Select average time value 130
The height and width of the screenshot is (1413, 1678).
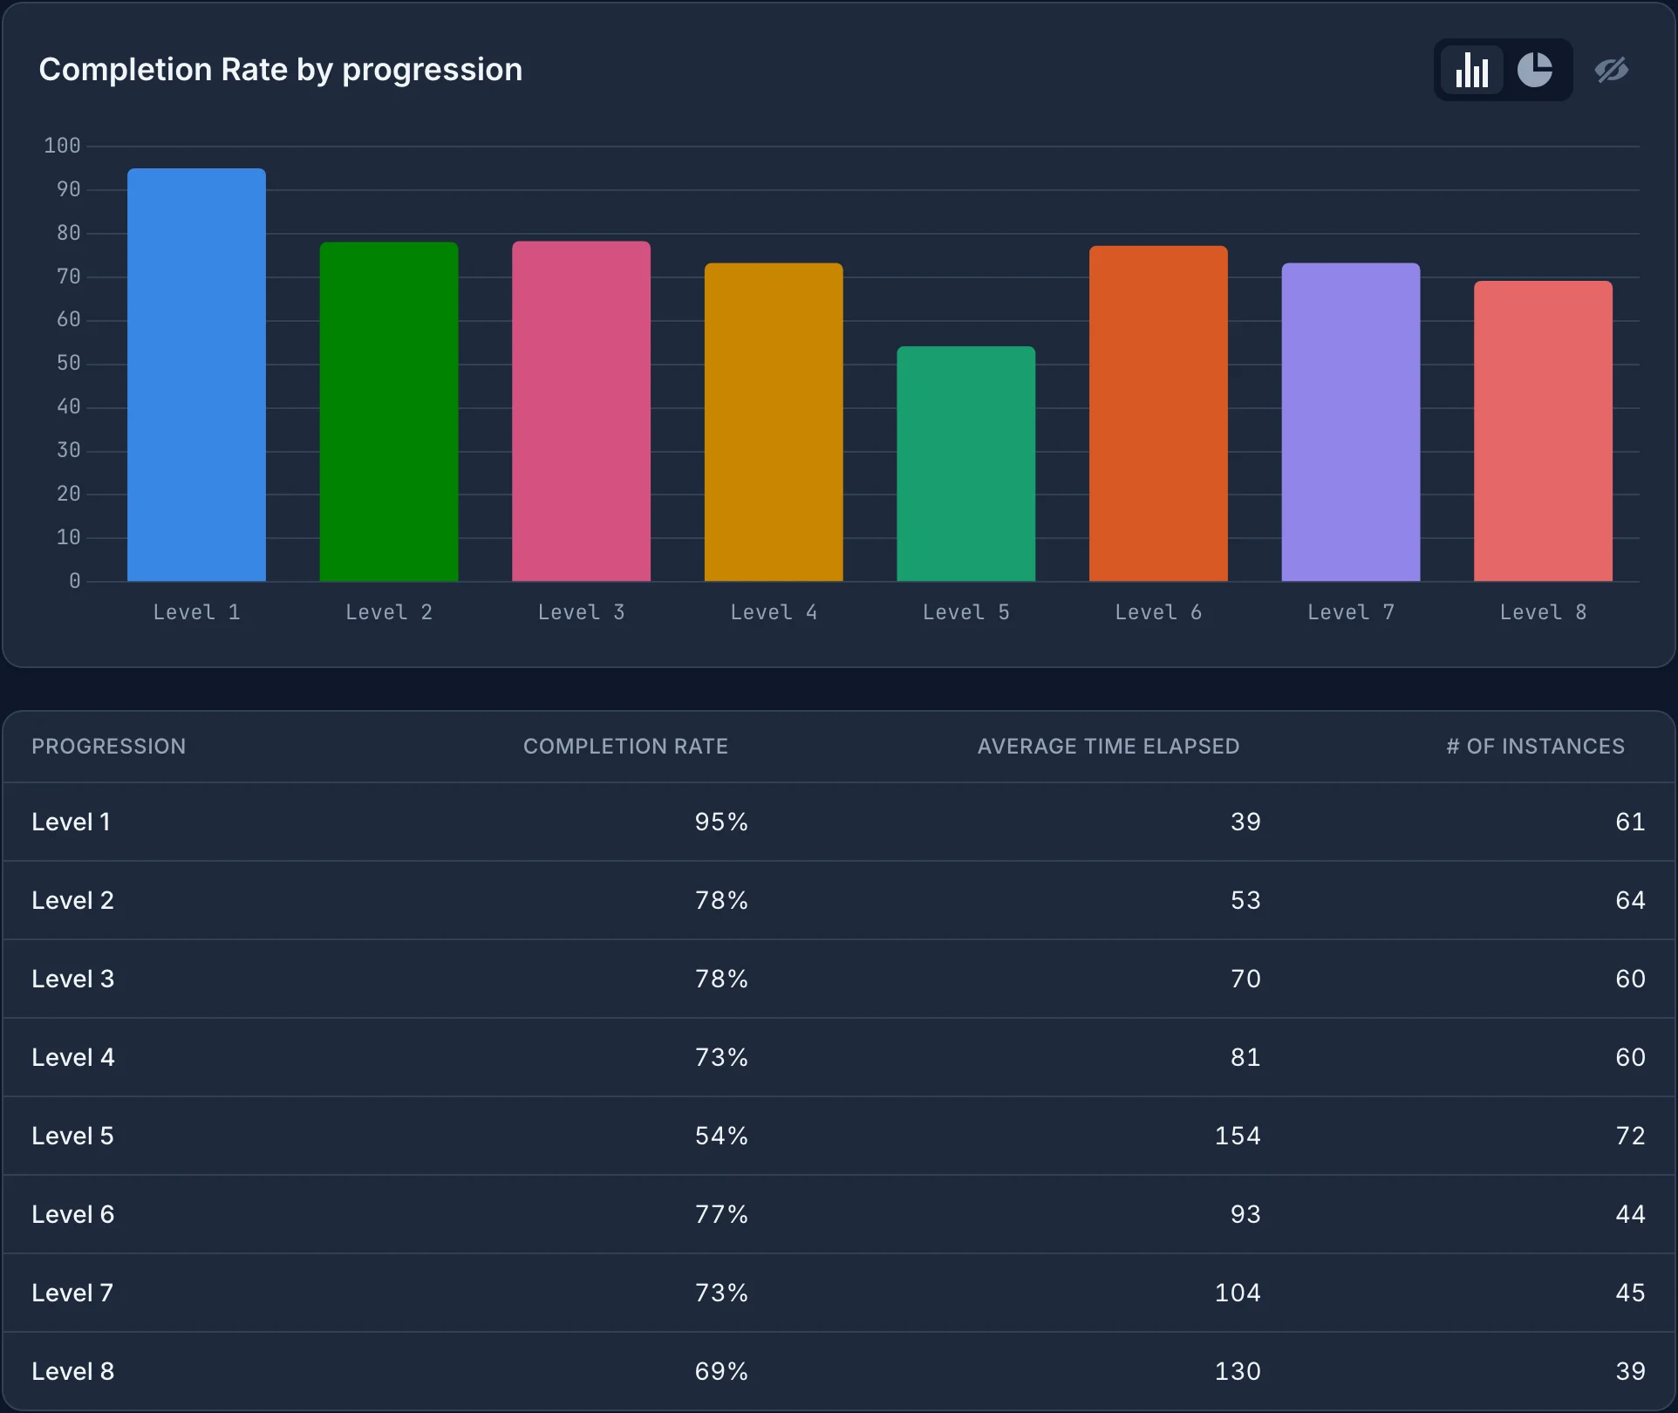coord(1238,1371)
